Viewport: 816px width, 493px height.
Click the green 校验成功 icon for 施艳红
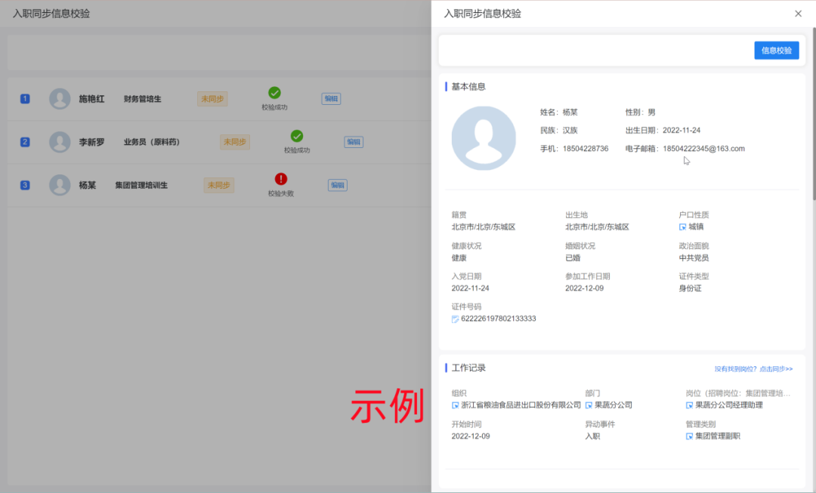pos(274,93)
